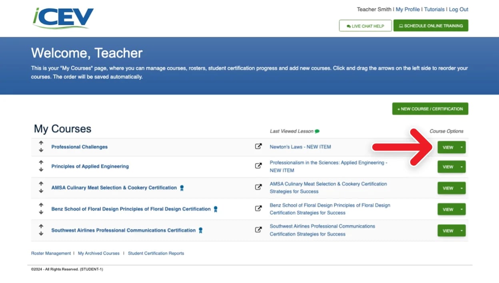The height and width of the screenshot is (283, 499).
Task: Move Professional Challenges course down
Action: (41, 150)
